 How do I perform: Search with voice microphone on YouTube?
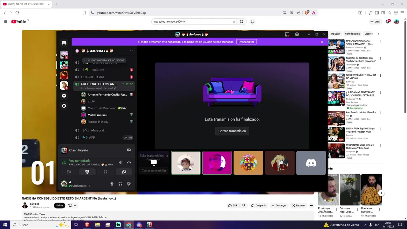(x=252, y=22)
